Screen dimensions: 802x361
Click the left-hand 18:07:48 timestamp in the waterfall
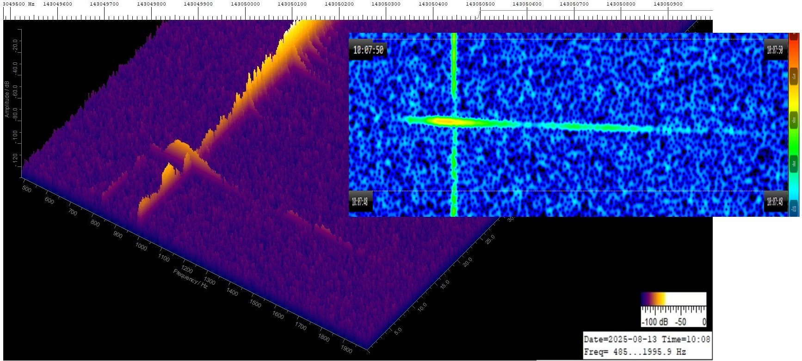(x=360, y=202)
